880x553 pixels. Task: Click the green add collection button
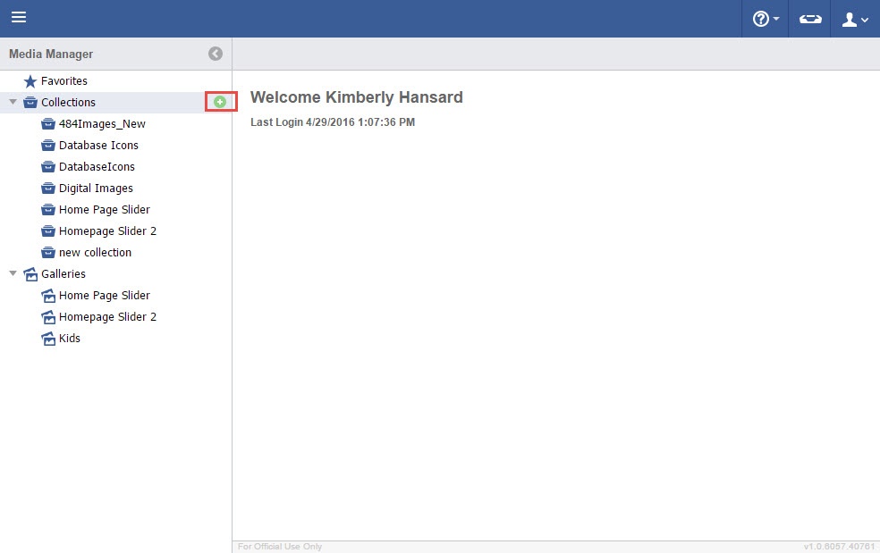pyautogui.click(x=220, y=102)
